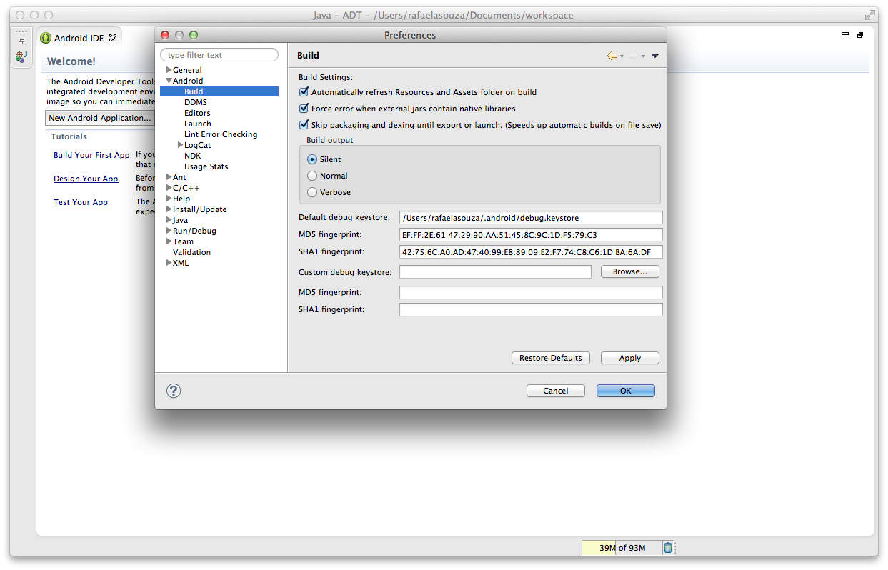Minimize the editor area with minimize icon

845,34
